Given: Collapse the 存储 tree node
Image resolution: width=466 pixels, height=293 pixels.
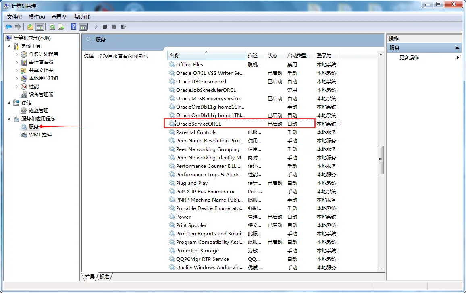Looking at the screenshot, I should [9, 103].
